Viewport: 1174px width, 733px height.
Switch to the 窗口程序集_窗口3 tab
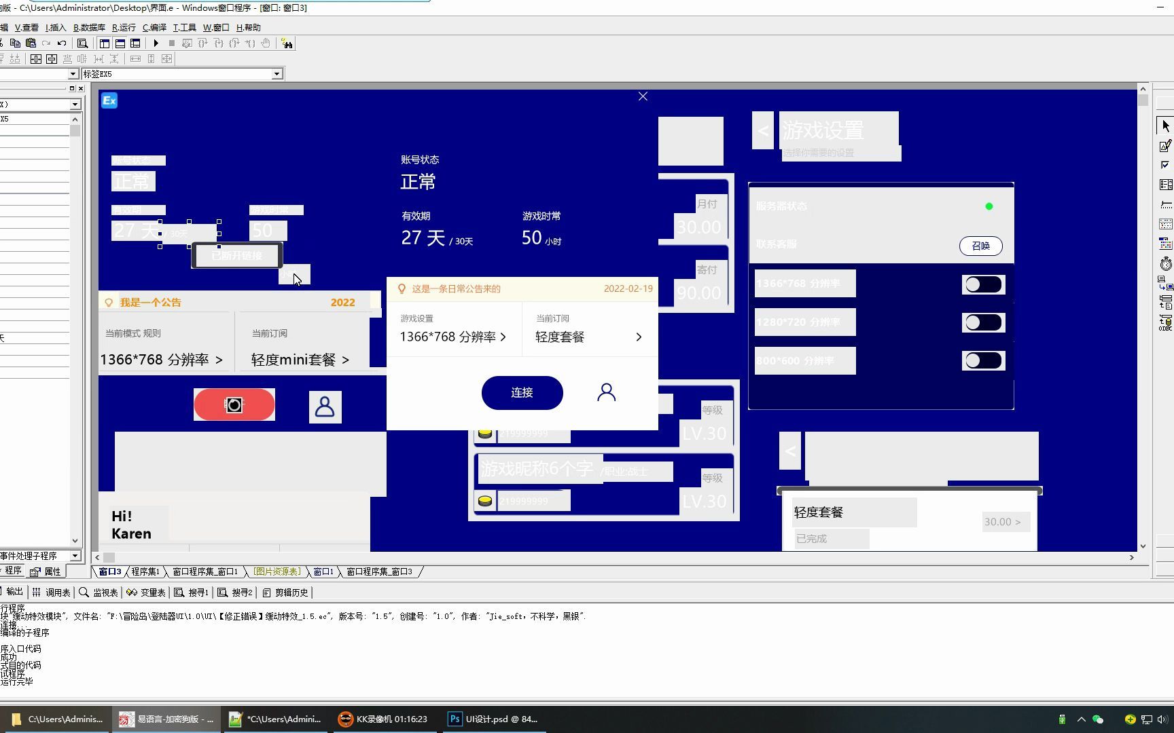(x=379, y=571)
